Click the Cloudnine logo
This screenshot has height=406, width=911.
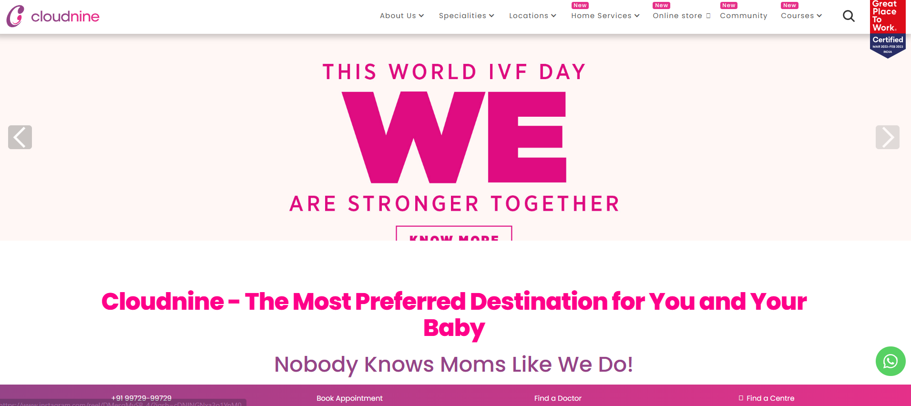click(x=52, y=16)
